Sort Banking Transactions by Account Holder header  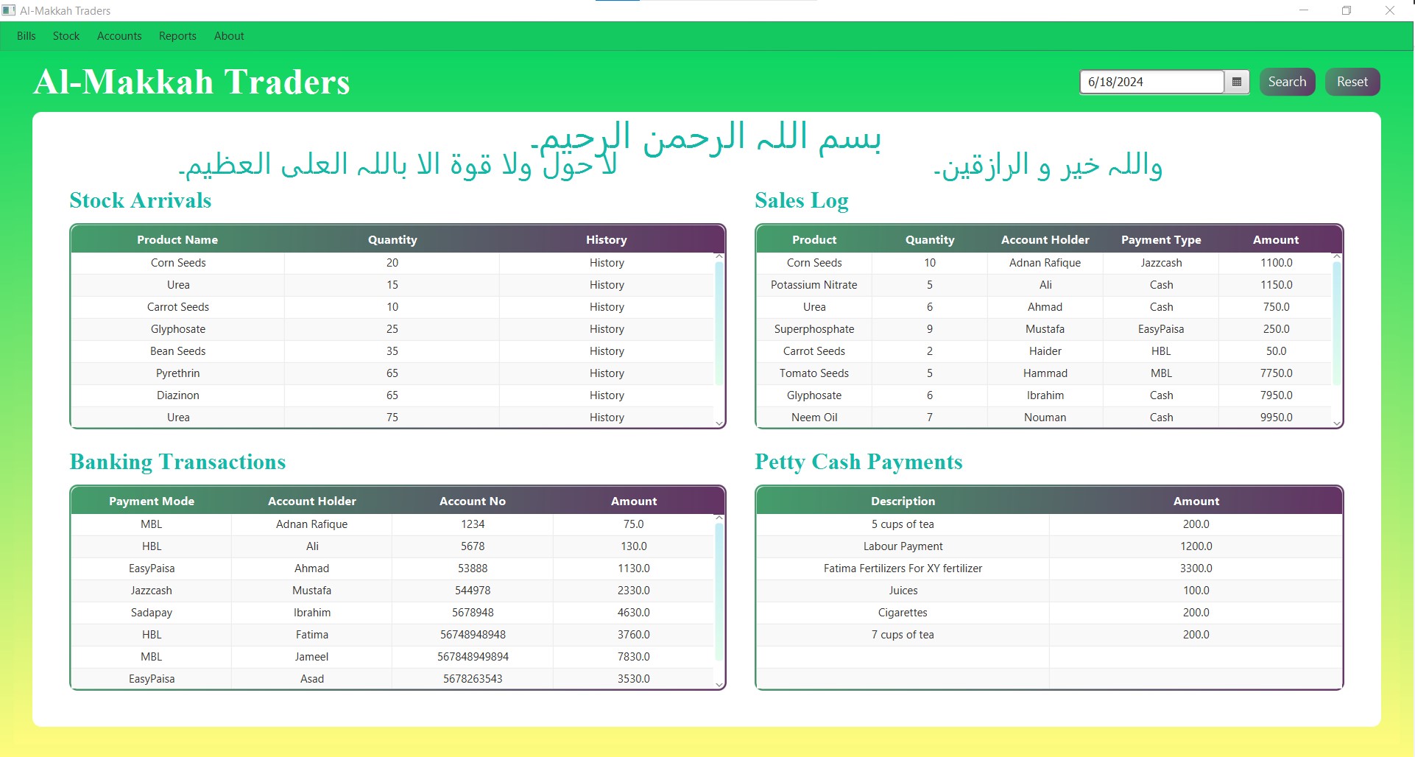click(x=312, y=501)
